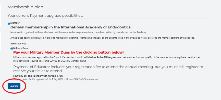Click the General membership bold heading
This screenshot has height=100, width=221.
click(x=71, y=27)
